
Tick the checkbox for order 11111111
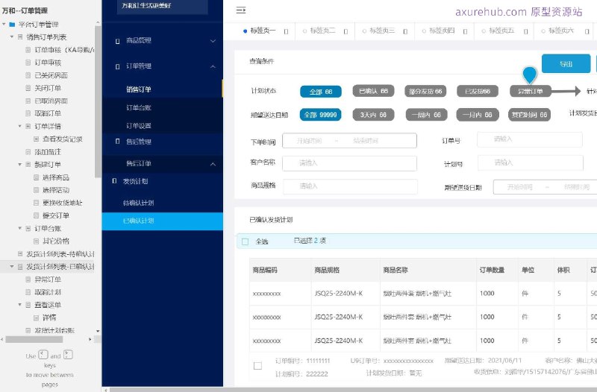click(x=257, y=366)
